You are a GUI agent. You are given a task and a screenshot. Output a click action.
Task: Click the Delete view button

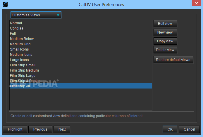[x=165, y=50]
